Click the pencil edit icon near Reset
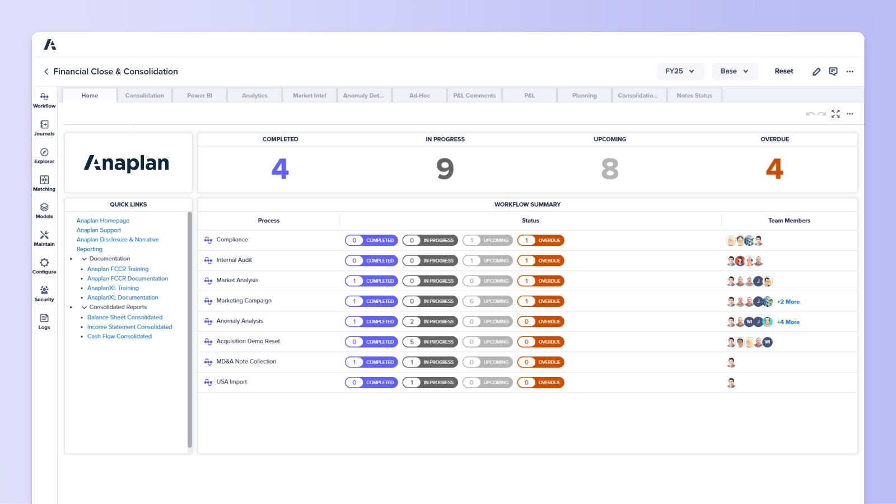The height and width of the screenshot is (504, 896). tap(816, 71)
